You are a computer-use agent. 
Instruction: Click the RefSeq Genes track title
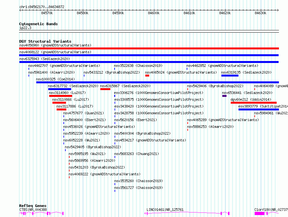[x=33, y=206]
